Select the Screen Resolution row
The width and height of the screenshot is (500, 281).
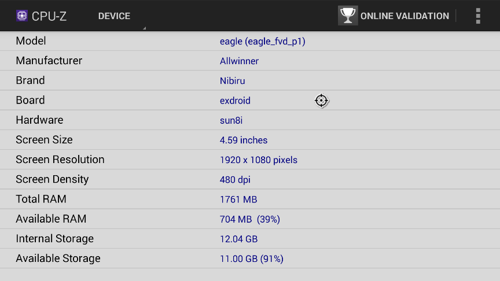click(x=250, y=160)
